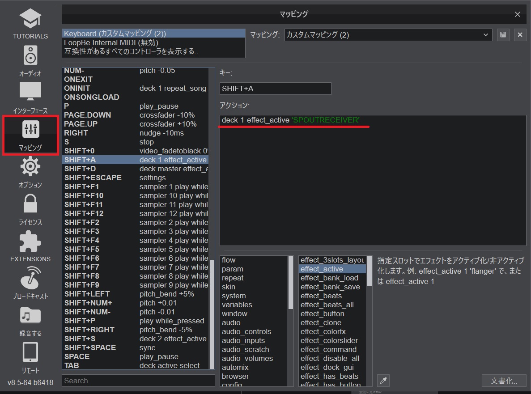Click the Search box below key list
Screen dimensions: 531x394
[138, 381]
